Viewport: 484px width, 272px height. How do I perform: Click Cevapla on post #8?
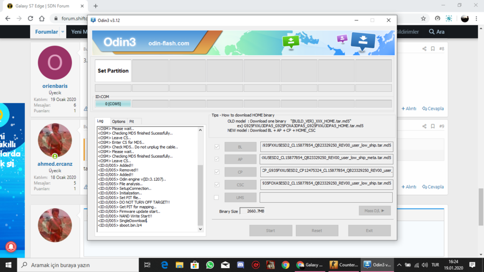[x=433, y=108]
